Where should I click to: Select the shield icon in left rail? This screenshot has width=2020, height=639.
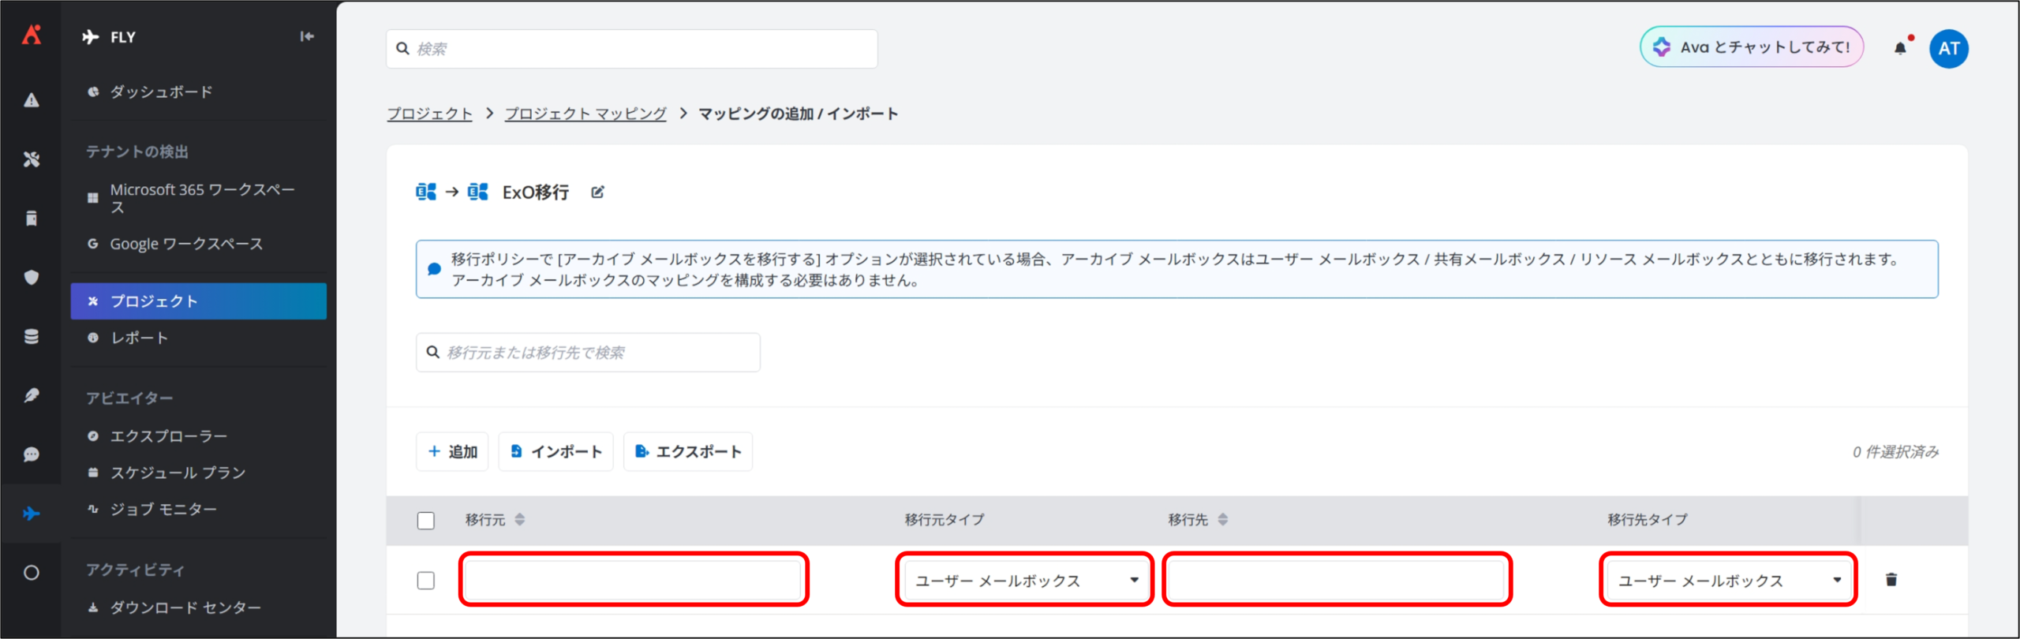[32, 278]
